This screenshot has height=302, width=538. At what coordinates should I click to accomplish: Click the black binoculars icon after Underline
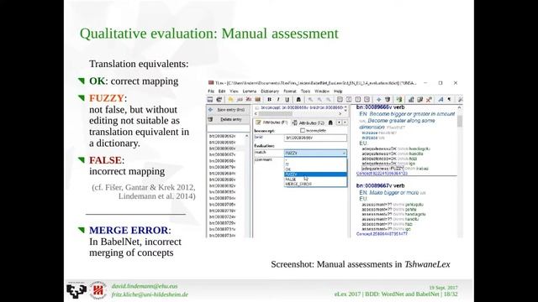click(298, 100)
